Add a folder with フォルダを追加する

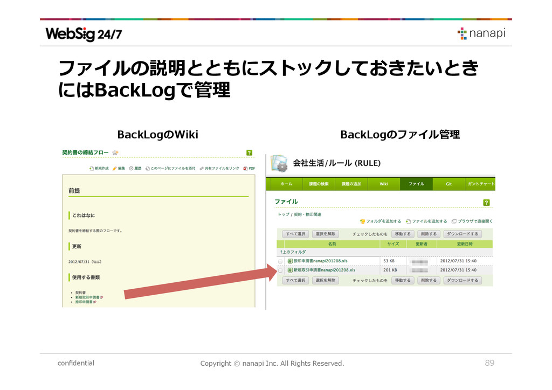click(x=381, y=221)
